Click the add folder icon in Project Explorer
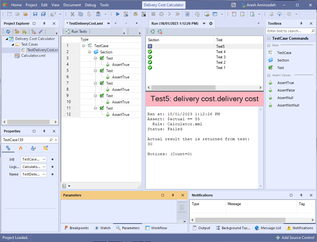 [x=24, y=32]
